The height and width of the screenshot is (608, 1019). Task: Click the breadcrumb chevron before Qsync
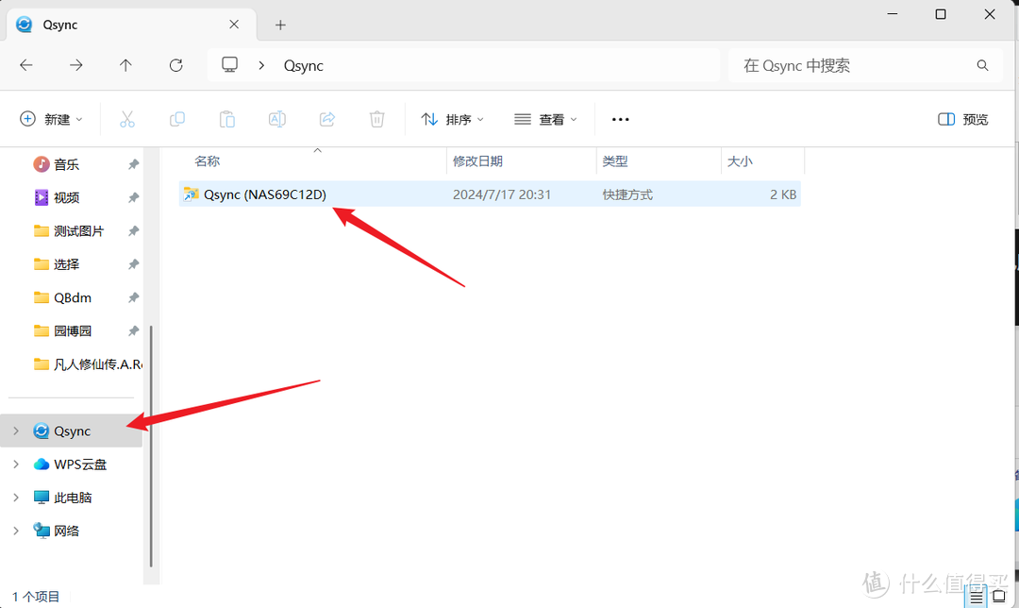pos(261,65)
